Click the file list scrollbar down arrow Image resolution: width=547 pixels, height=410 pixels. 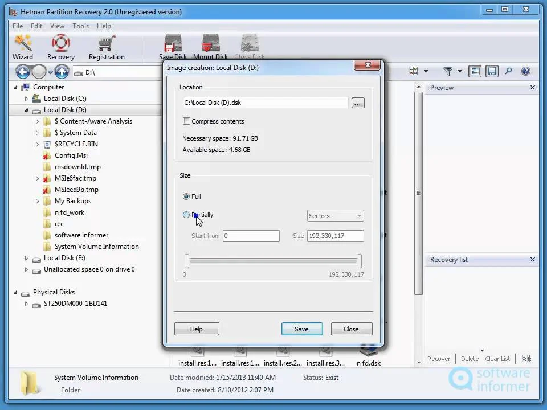[419, 363]
